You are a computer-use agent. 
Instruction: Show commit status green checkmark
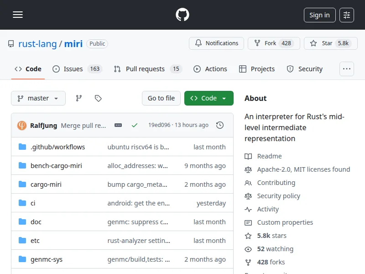click(134, 125)
